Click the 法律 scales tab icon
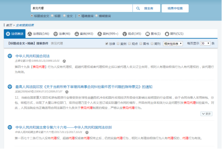The width and height of the screenshot is (222, 149). [55, 34]
